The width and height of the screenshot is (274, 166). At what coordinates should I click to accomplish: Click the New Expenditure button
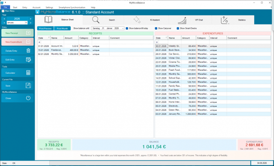[17, 42]
